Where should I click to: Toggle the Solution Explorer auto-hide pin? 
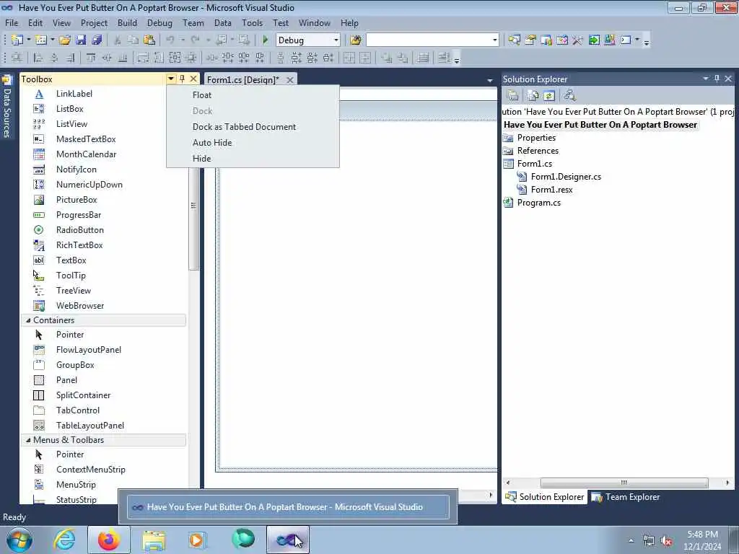coord(717,79)
